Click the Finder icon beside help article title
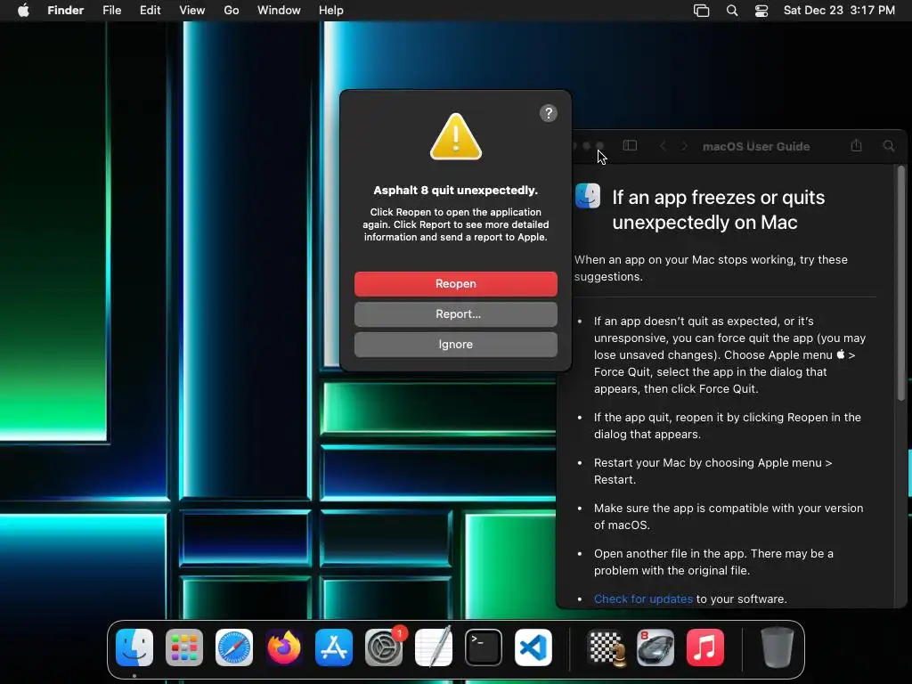The width and height of the screenshot is (912, 684). click(588, 196)
